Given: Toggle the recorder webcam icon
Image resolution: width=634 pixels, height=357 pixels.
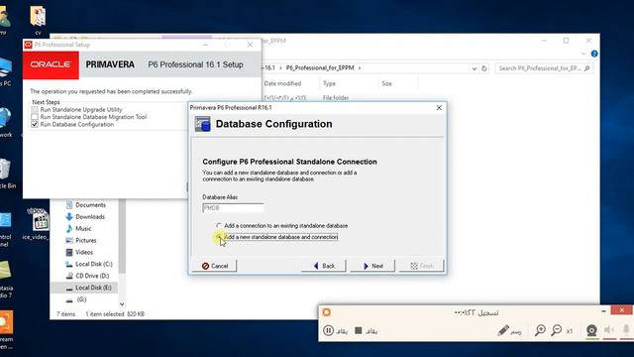Looking at the screenshot, I should [x=591, y=330].
